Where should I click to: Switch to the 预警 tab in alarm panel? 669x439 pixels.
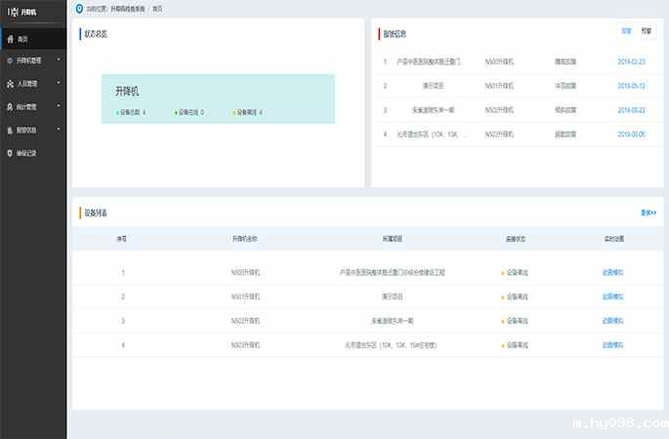click(x=646, y=31)
